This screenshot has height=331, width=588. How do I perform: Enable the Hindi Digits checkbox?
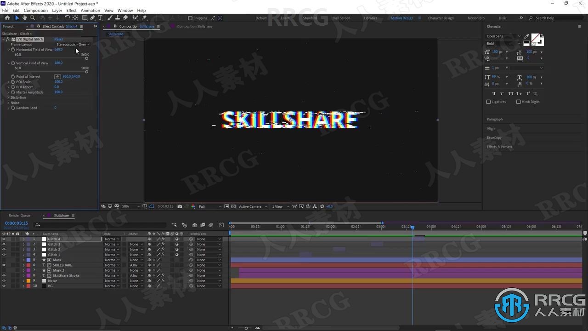(518, 102)
